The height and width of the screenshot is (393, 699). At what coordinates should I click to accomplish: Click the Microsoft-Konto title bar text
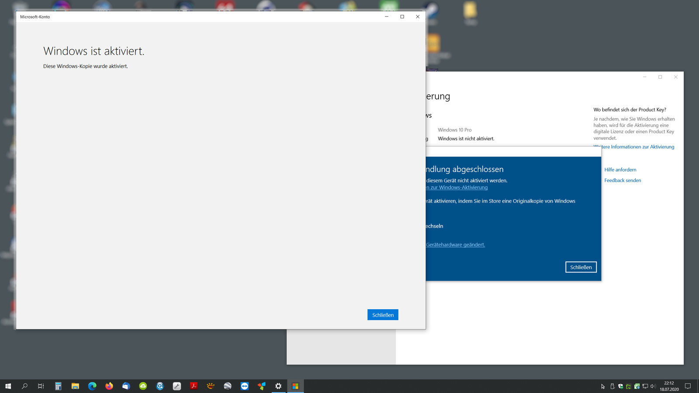[35, 17]
